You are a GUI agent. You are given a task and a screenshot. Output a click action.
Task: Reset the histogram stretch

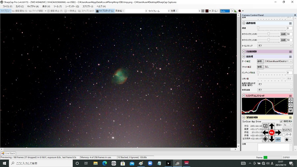click(290, 105)
